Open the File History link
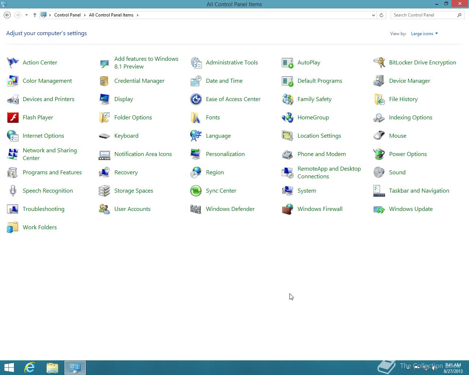Viewport: 469px width, 375px height. point(403,99)
